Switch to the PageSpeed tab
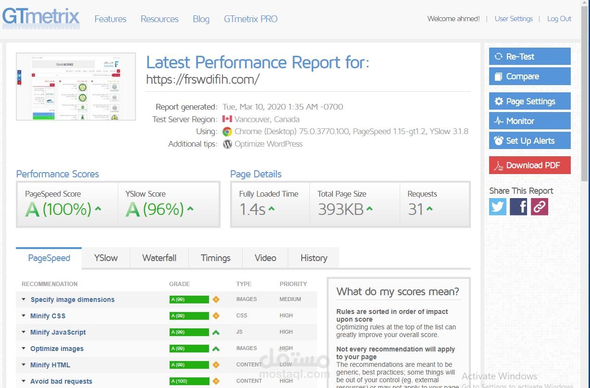 click(x=49, y=258)
